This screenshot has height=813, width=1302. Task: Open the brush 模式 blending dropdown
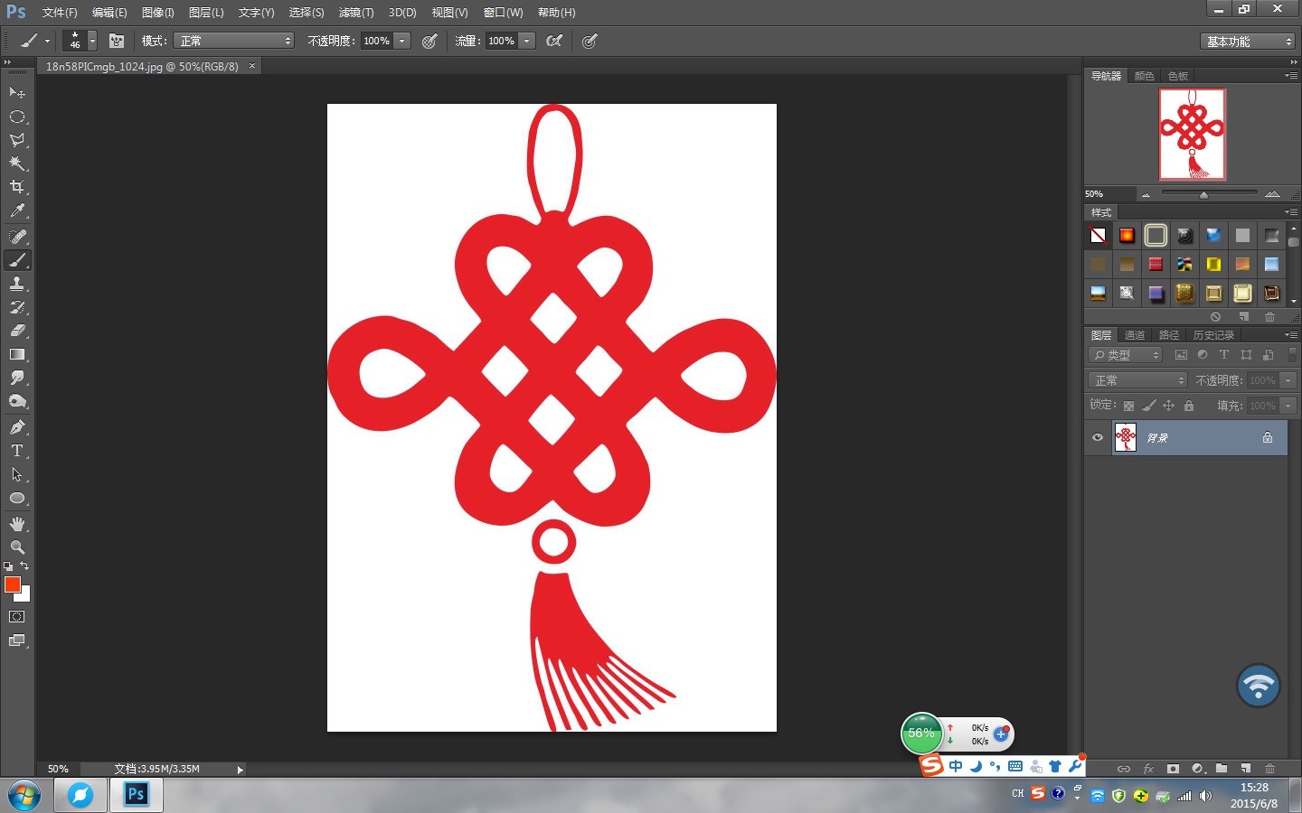pyautogui.click(x=234, y=41)
